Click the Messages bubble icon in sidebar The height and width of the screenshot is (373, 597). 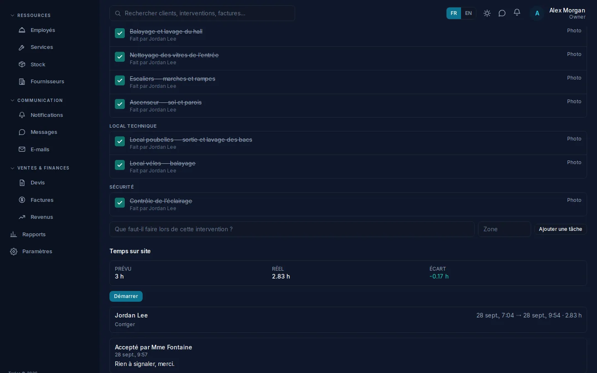22,132
